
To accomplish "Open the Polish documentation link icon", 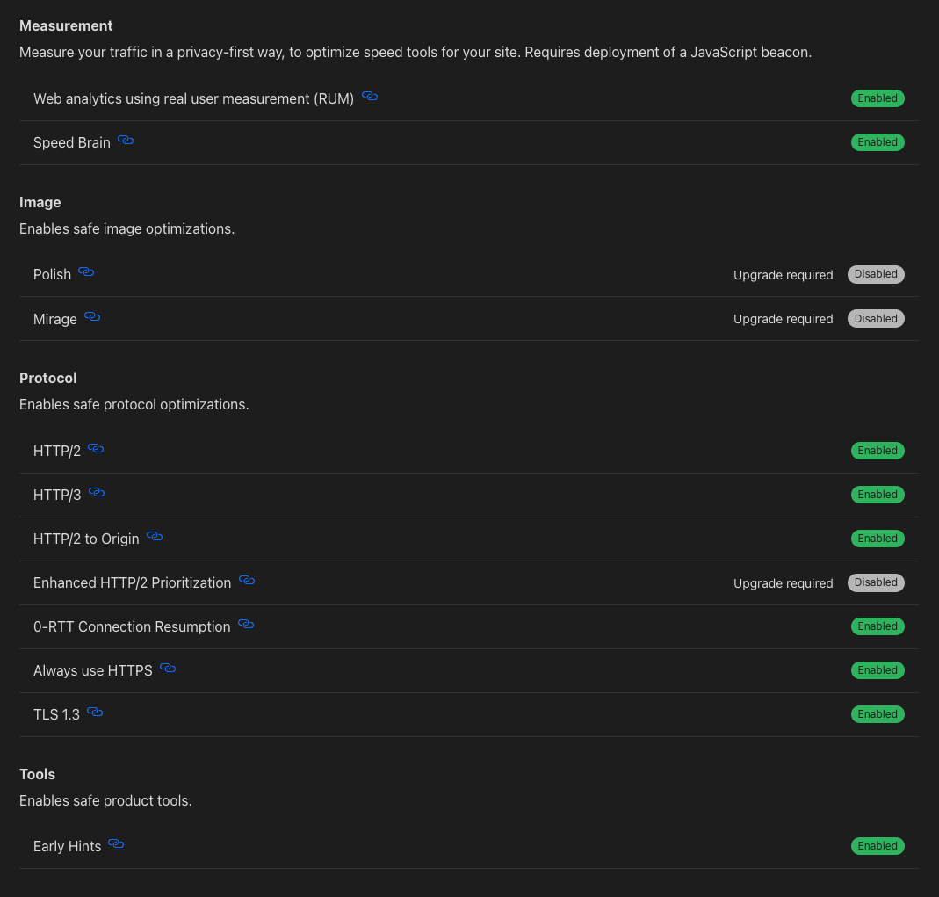I will [x=87, y=271].
